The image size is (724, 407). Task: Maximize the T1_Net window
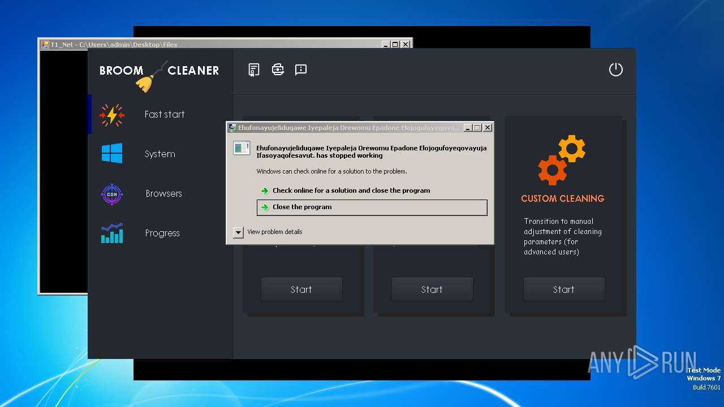pos(395,44)
